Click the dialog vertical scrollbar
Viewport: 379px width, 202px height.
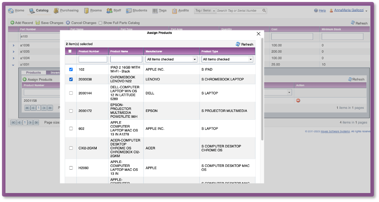[262, 89]
